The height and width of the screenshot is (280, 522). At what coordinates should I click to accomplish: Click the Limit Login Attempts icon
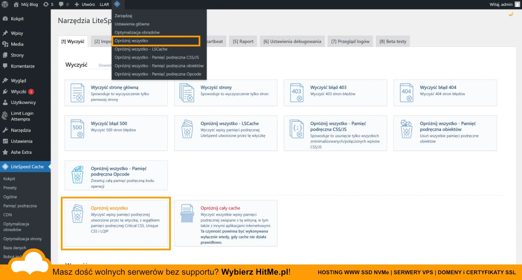point(5,116)
